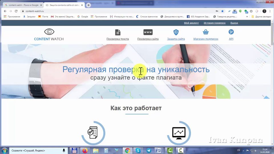Open Skype from the taskbar
274x154 pixels.
(x=138, y=150)
